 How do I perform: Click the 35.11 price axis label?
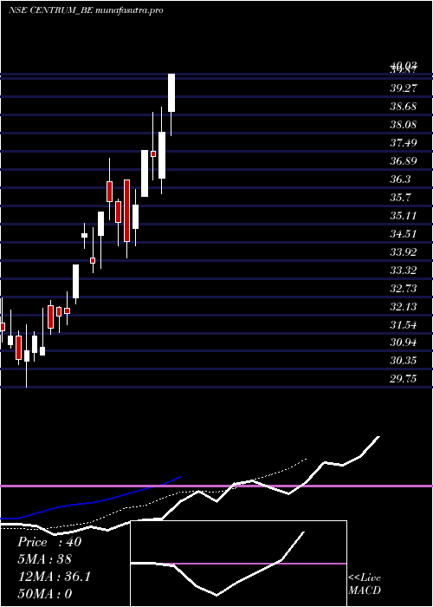point(404,216)
